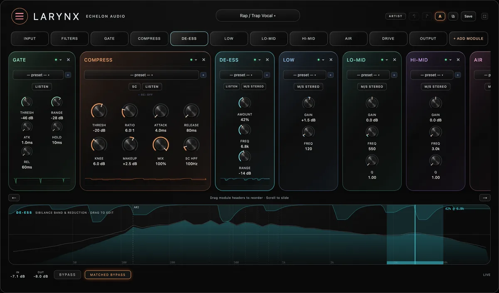
Task: Select the FILTERS module tab
Action: coord(69,39)
